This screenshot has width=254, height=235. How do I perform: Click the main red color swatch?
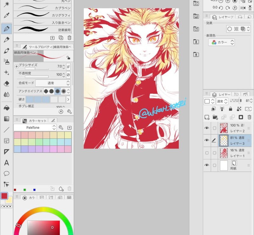point(4,196)
